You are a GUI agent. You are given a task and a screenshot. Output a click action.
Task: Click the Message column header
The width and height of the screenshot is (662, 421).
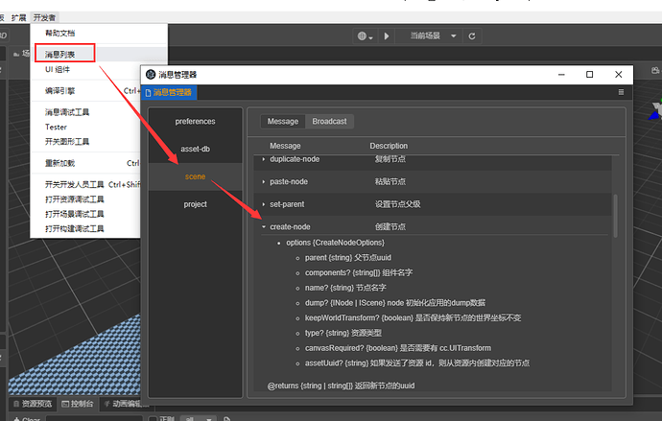pyautogui.click(x=285, y=146)
